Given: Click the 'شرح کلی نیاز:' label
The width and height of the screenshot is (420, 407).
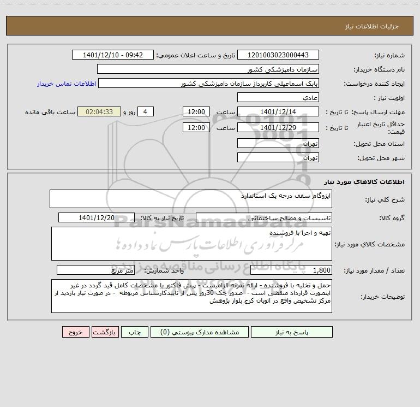Looking at the screenshot, I should (x=385, y=199).
